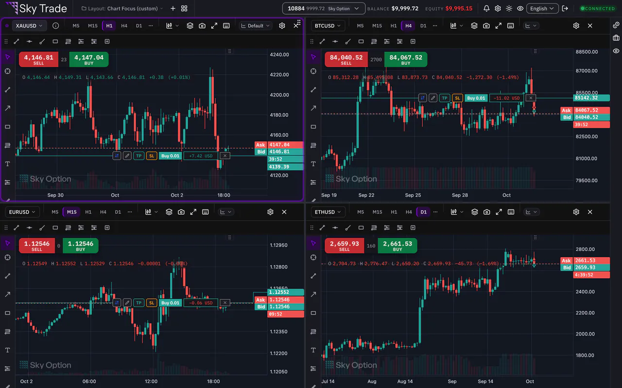Toggle balance visibility eye in top bar
This screenshot has width=622, height=388.
pyautogui.click(x=520, y=8)
